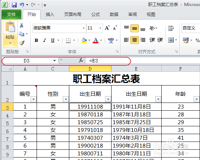Switch to the 公式 tab

pos(96,15)
